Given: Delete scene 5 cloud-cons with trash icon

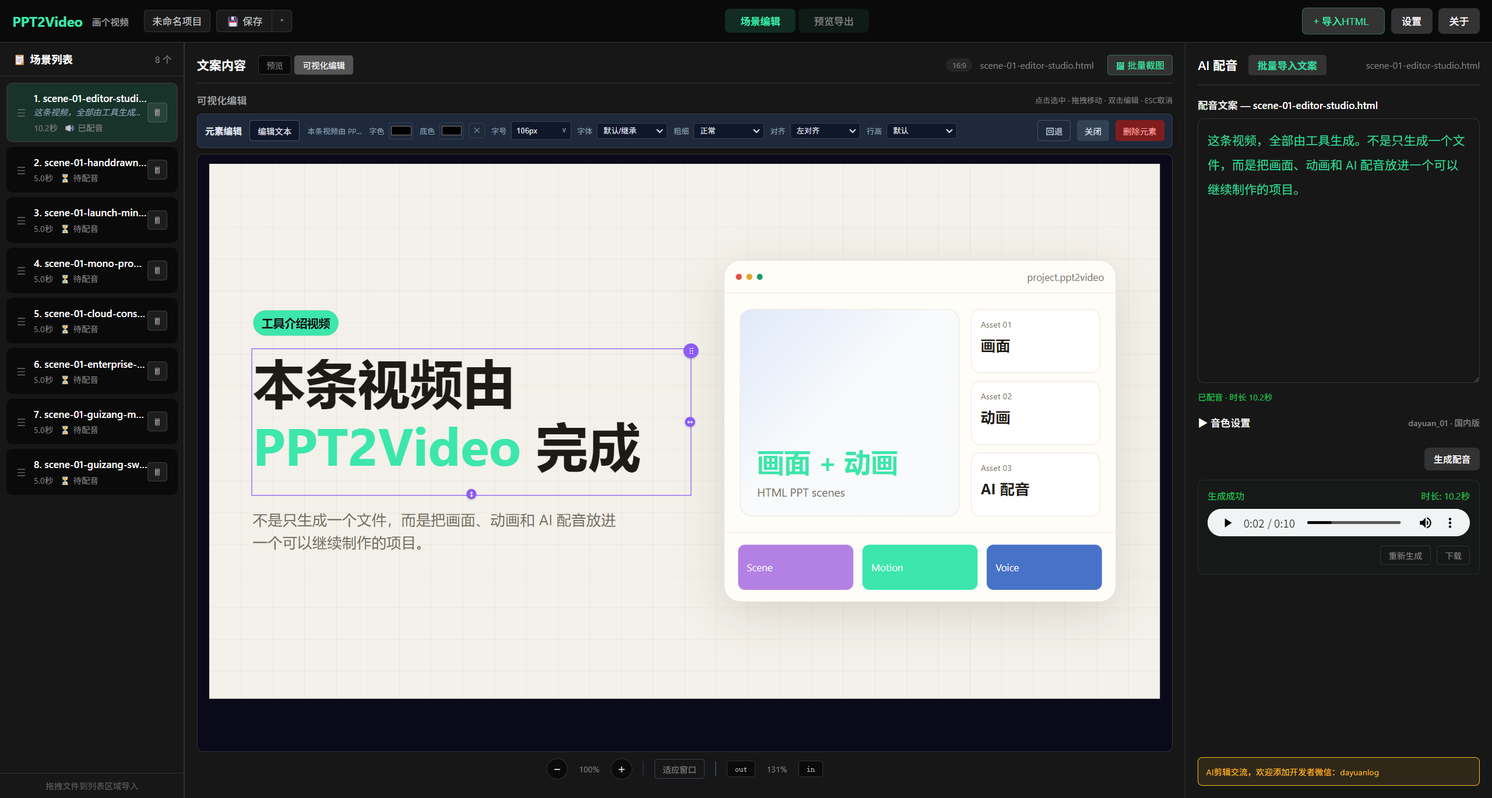Looking at the screenshot, I should coord(157,321).
